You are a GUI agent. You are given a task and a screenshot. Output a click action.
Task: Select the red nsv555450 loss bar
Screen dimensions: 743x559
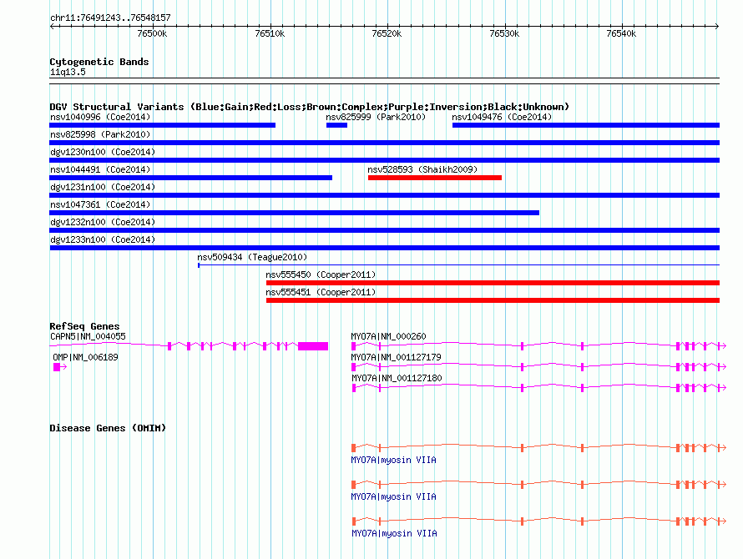pyautogui.click(x=493, y=283)
